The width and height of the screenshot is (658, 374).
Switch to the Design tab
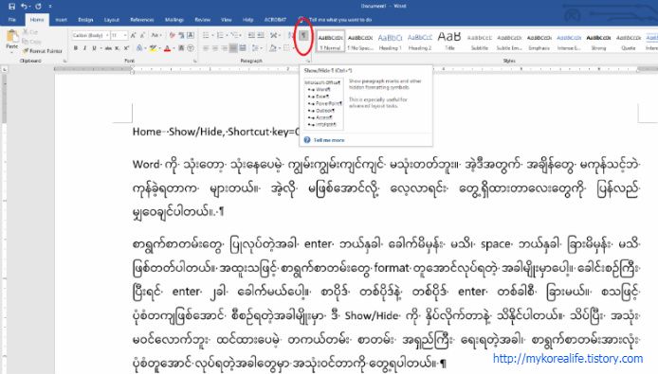coord(85,20)
